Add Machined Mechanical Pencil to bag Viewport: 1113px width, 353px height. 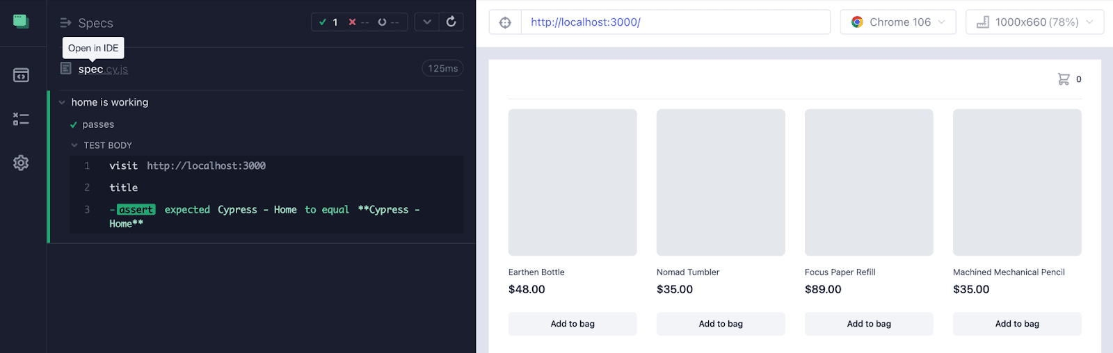point(1017,324)
